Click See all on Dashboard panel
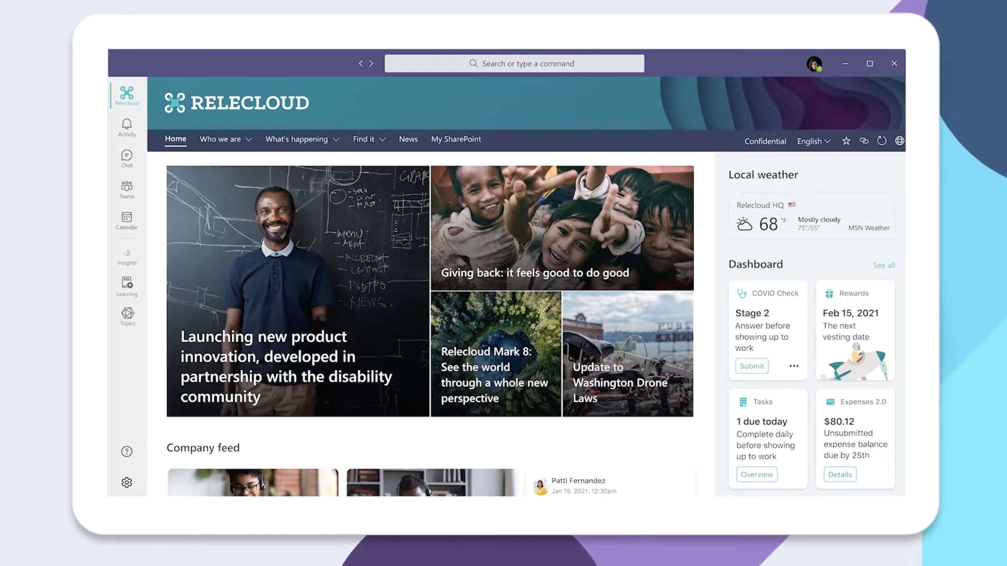 tap(884, 265)
